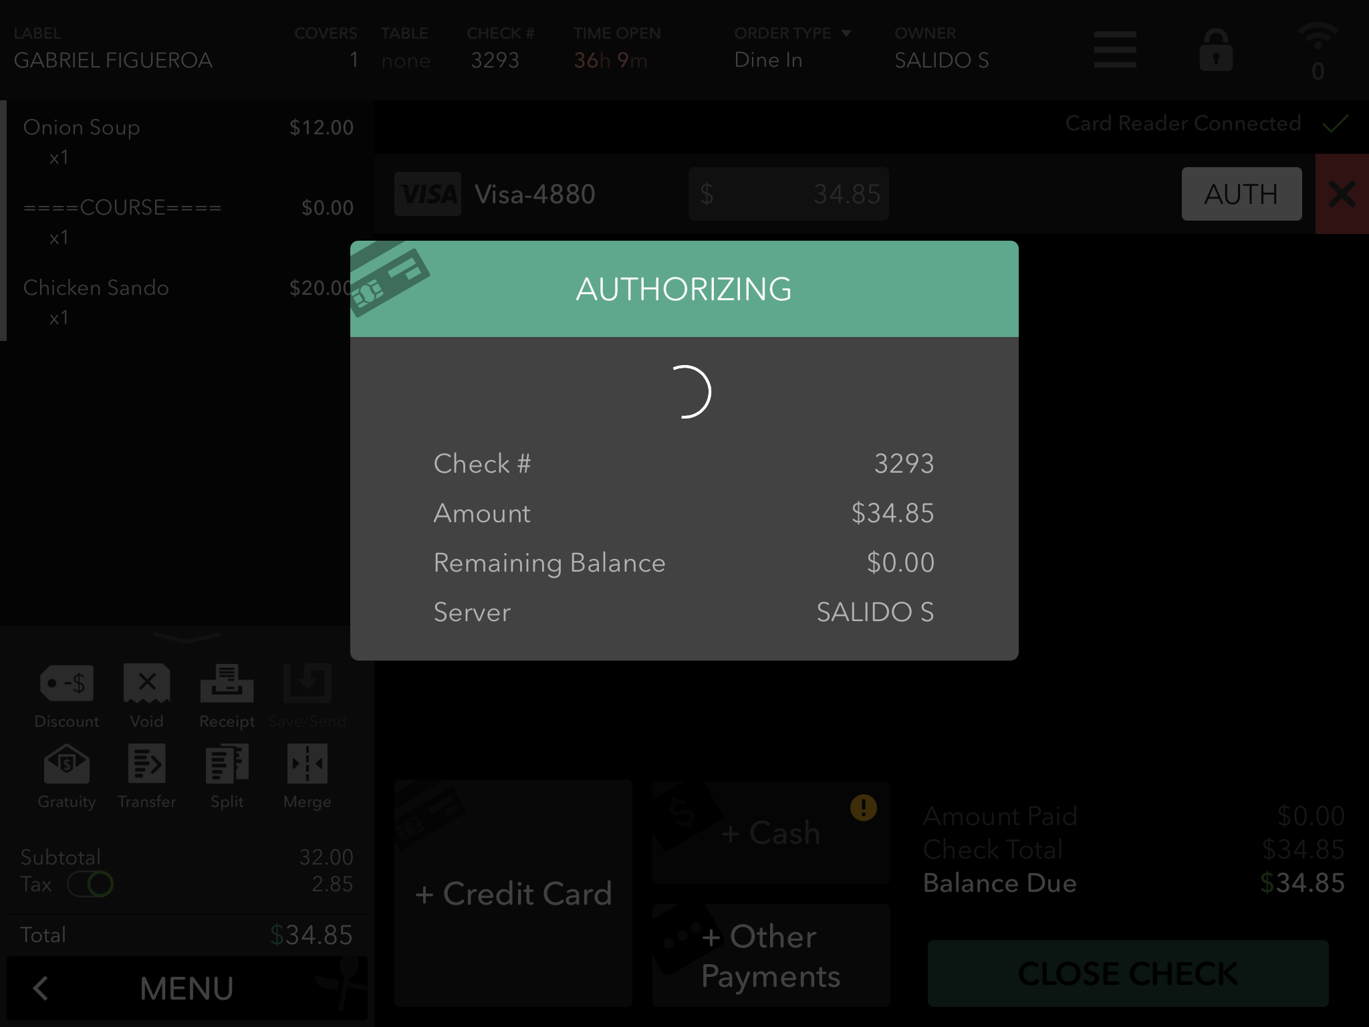The height and width of the screenshot is (1027, 1369).
Task: Open the Transfer check icon
Action: coord(147,764)
